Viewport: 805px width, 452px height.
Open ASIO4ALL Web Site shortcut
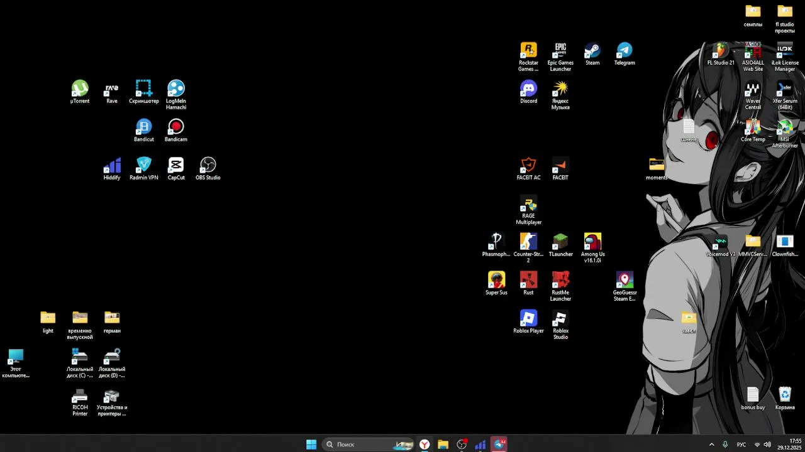[x=753, y=56]
